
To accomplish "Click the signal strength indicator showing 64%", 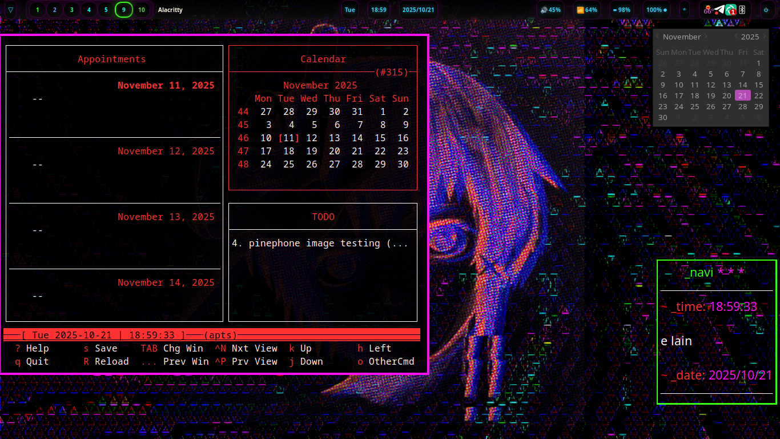I will [587, 10].
